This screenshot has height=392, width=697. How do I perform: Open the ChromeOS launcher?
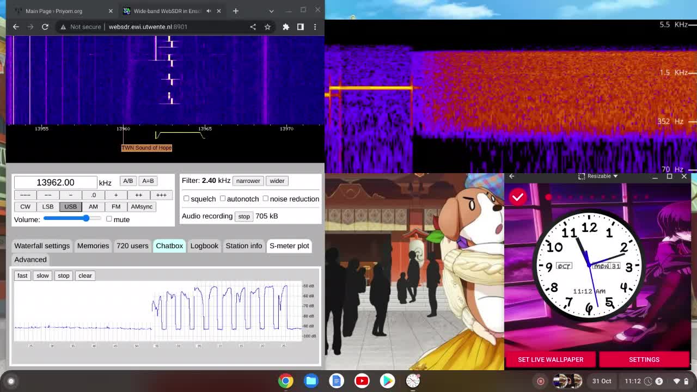pyautogui.click(x=11, y=381)
